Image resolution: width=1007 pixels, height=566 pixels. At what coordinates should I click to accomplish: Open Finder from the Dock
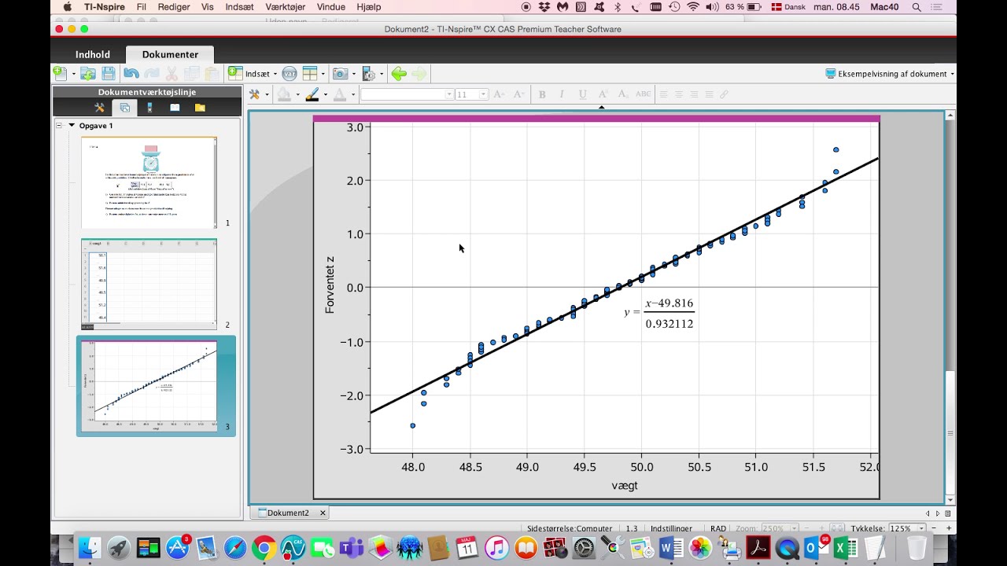tap(90, 547)
